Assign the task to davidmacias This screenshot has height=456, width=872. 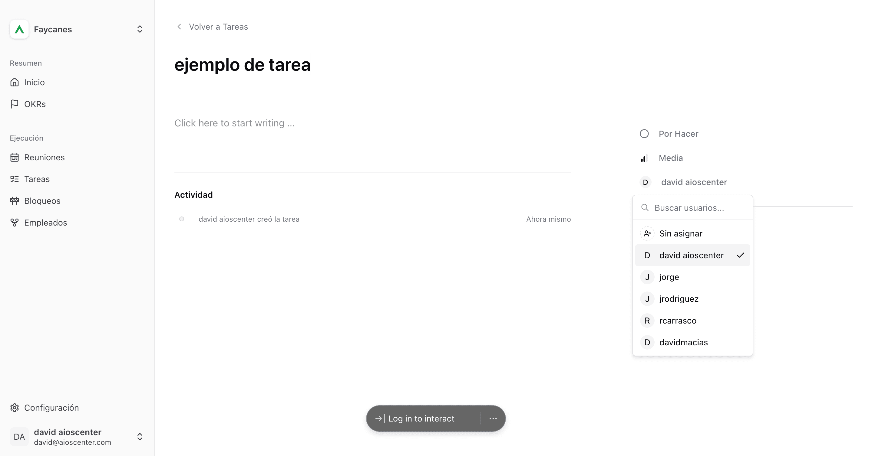point(692,342)
